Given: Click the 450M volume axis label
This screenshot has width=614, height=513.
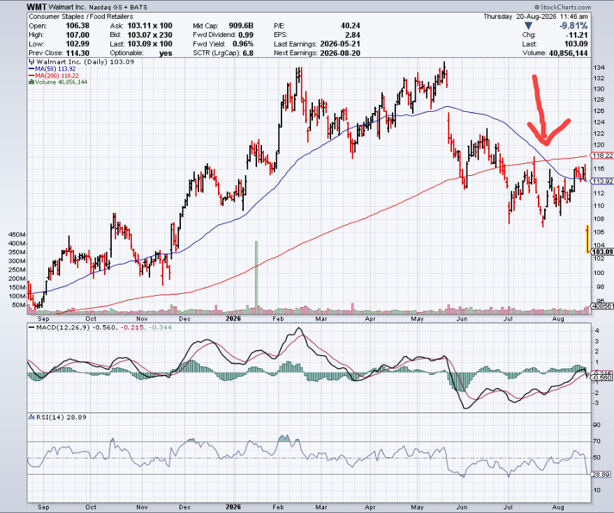Looking at the screenshot, I should pyautogui.click(x=17, y=235).
